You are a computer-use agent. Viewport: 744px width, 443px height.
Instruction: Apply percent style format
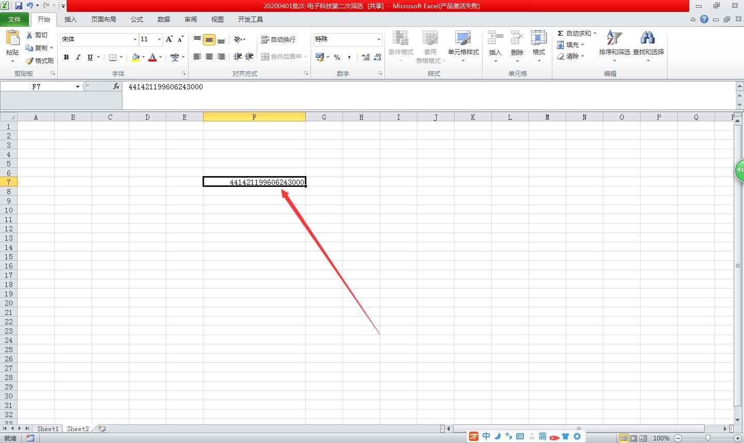337,57
